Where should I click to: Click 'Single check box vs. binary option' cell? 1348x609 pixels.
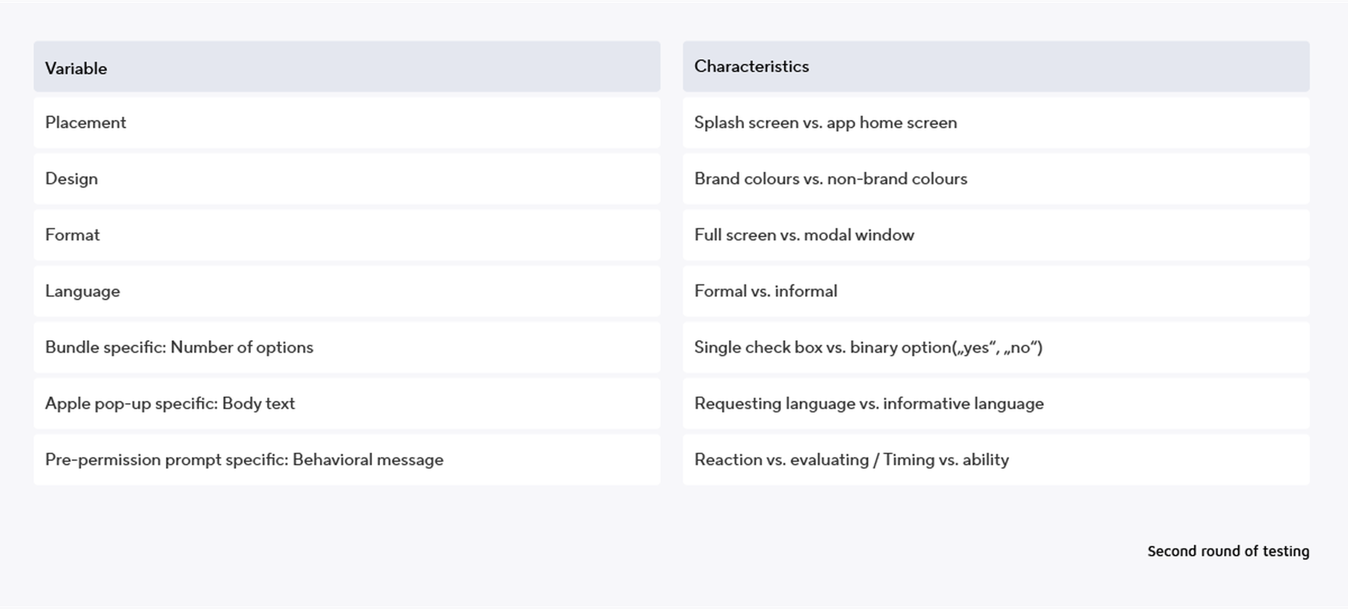(x=996, y=347)
